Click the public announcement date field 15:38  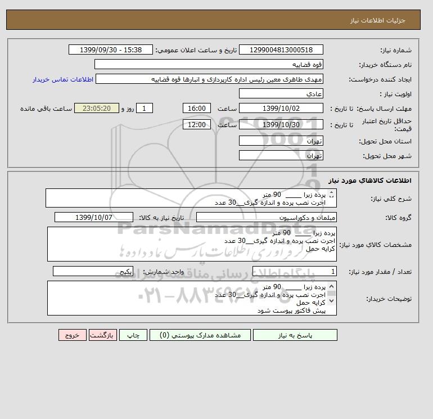pos(110,49)
